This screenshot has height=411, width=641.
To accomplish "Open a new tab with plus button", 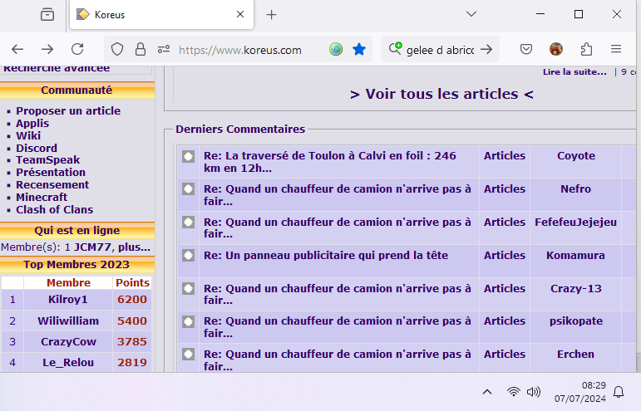I will coord(271,14).
